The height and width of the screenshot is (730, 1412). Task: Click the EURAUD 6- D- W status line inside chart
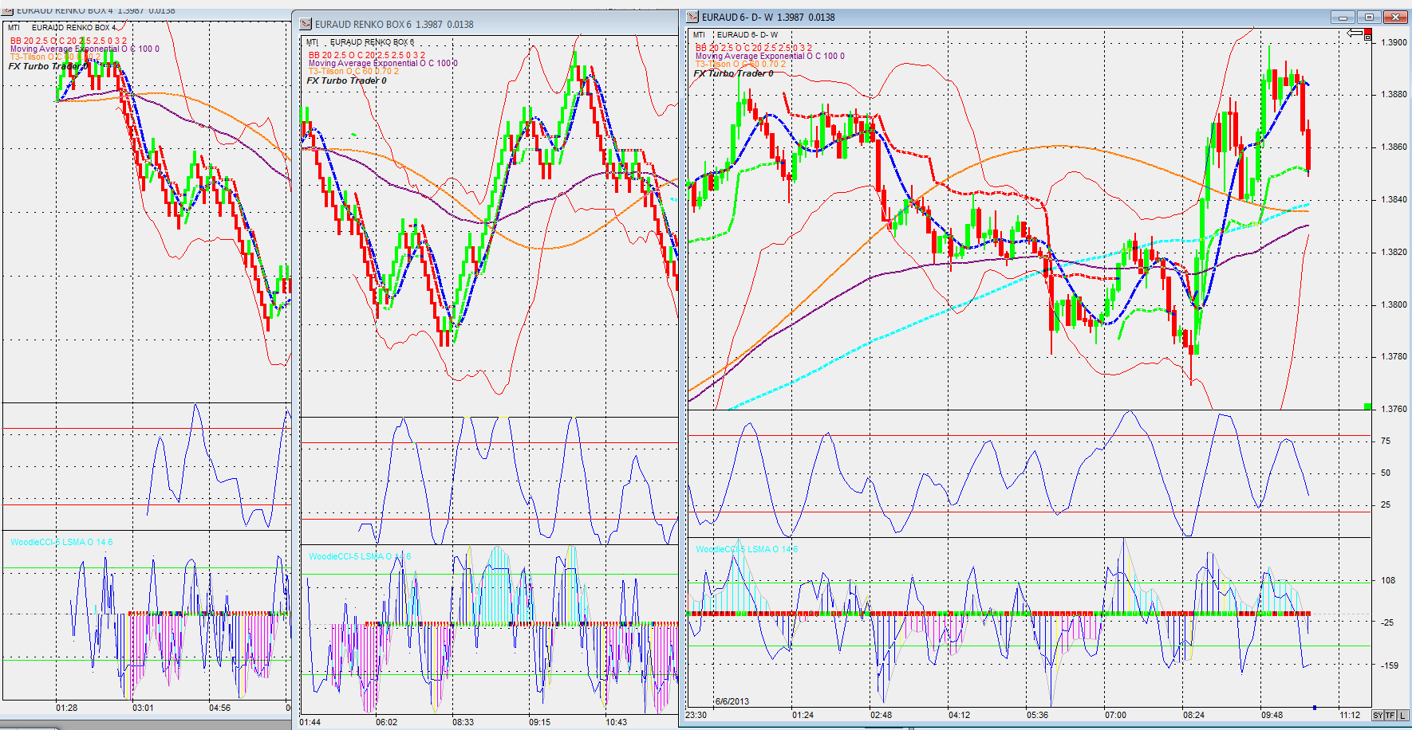(x=747, y=35)
